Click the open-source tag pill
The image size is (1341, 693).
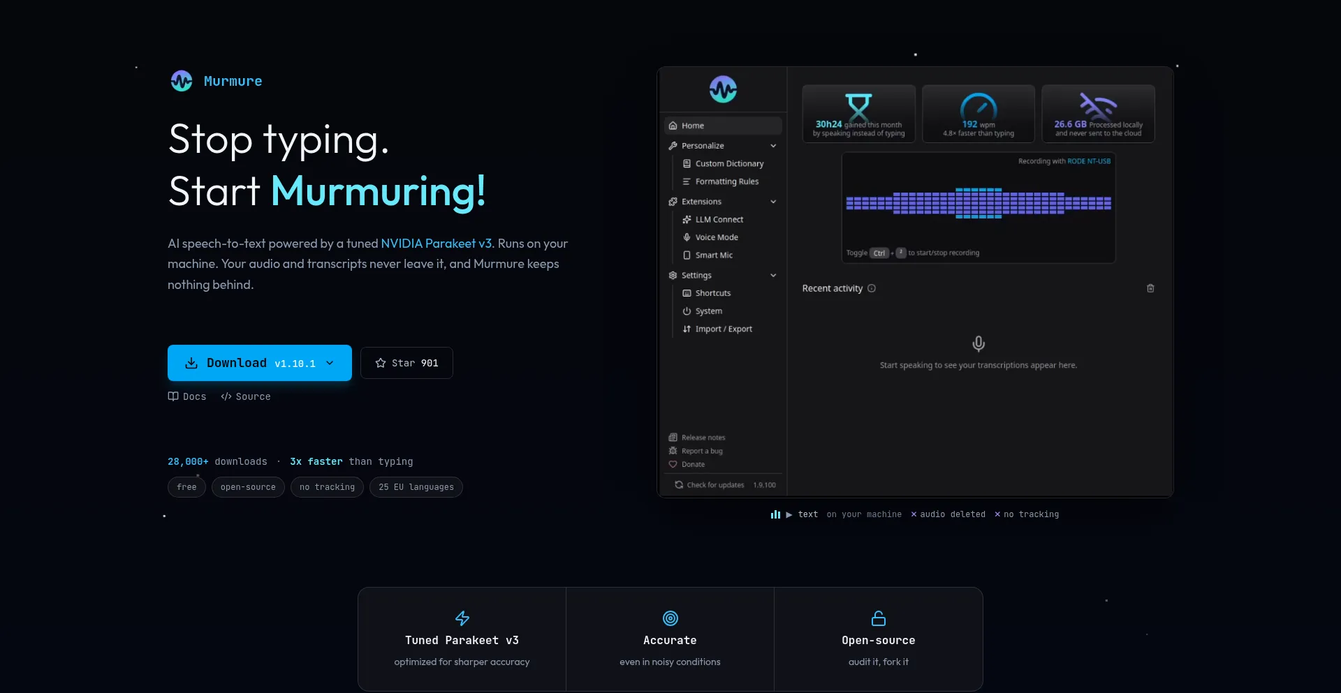pyautogui.click(x=248, y=487)
